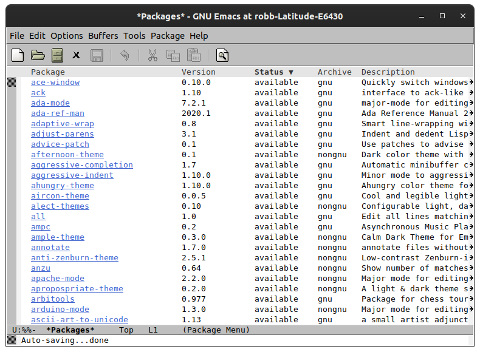
Task: Open the all package link
Action: pyautogui.click(x=38, y=217)
